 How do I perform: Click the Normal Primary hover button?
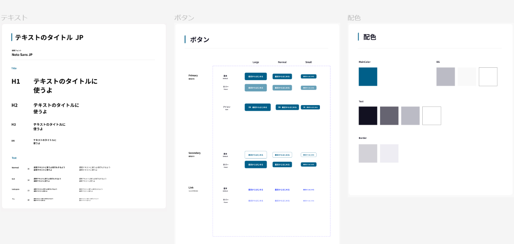(282, 87)
